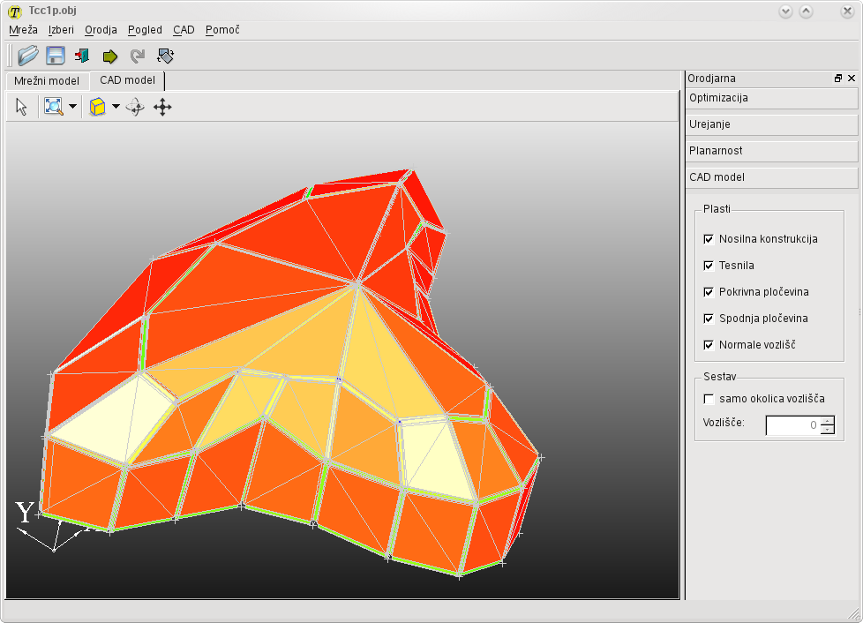Click the zoom to fit magnifier icon
Viewport: 863px width, 623px height.
coord(54,107)
